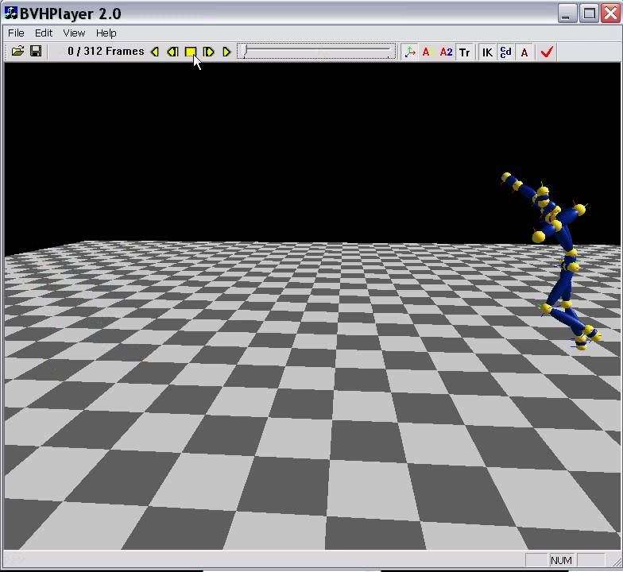This screenshot has width=623, height=572.
Task: Click the NUM status bar indicator
Action: (561, 560)
